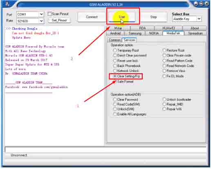This screenshot has width=211, height=169.
Task: Select the MediaTek tab
Action: tap(173, 33)
